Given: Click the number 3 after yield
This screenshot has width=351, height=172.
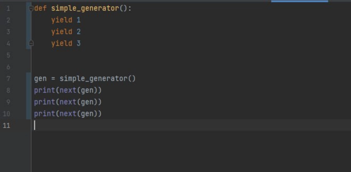Looking at the screenshot, I should pyautogui.click(x=78, y=43).
